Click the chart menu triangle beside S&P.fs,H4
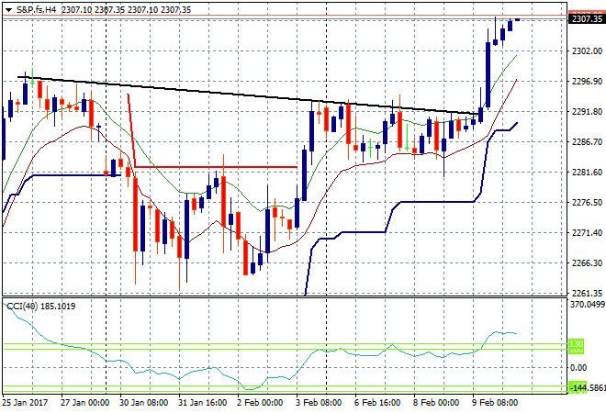 pyautogui.click(x=8, y=10)
